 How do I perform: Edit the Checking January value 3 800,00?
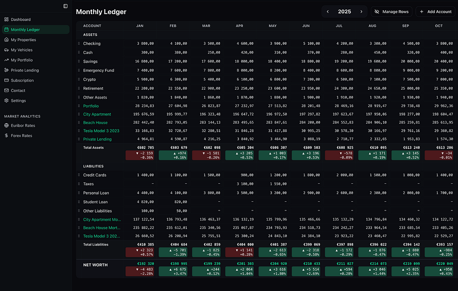[x=139, y=44]
